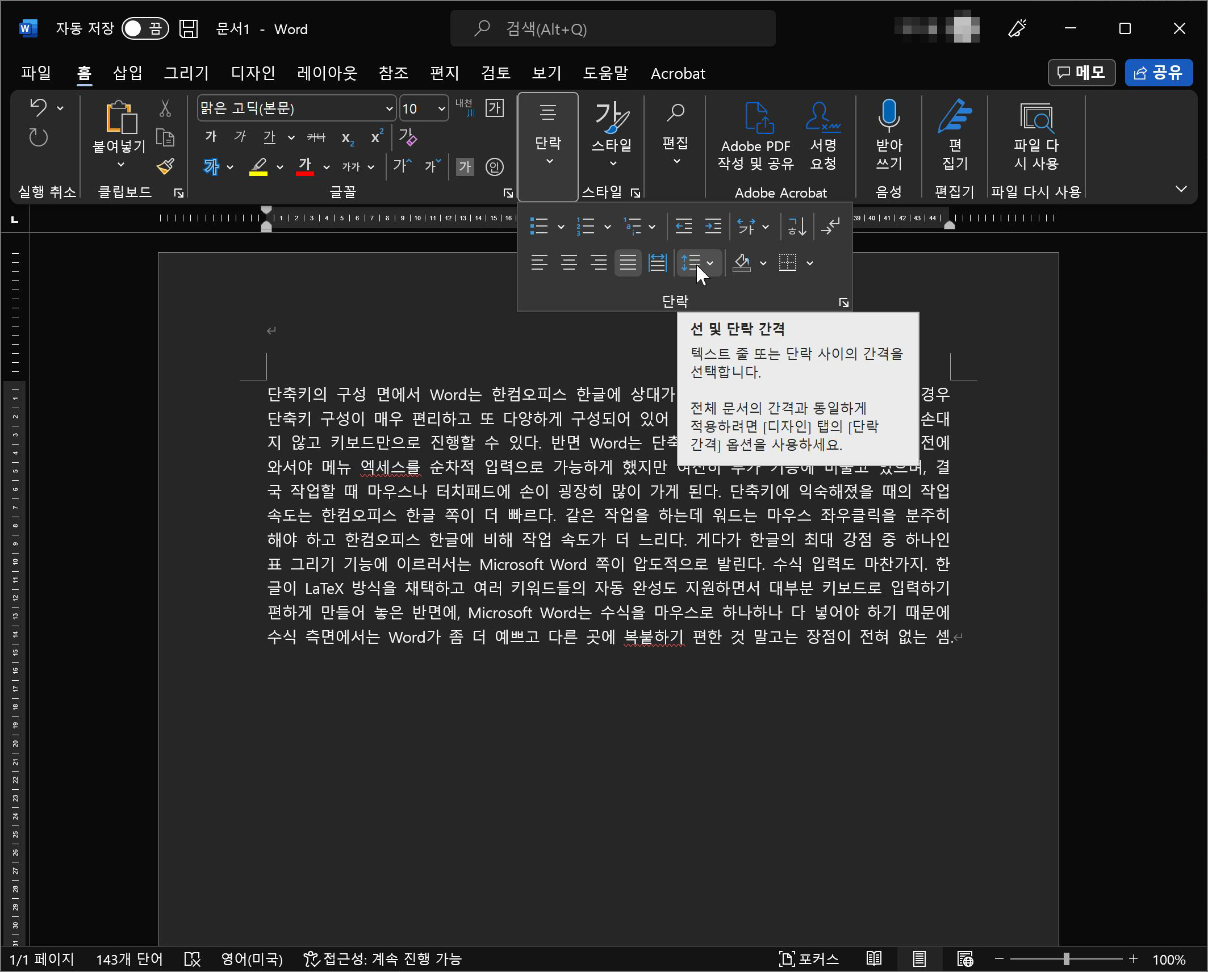Viewport: 1208px width, 972px height.
Task: Expand the line spacing options arrow
Action: [x=710, y=263]
